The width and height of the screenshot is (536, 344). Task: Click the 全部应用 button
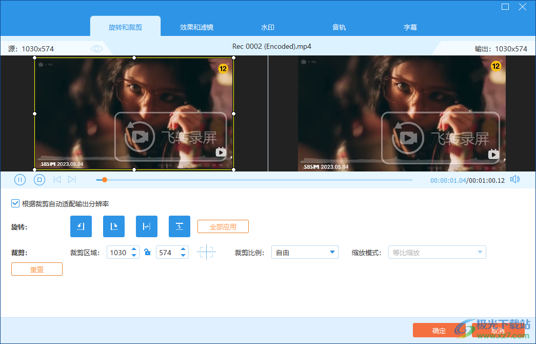click(223, 226)
